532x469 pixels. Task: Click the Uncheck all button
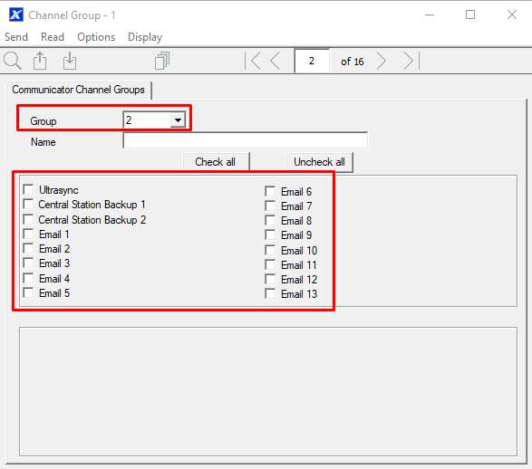click(x=319, y=162)
